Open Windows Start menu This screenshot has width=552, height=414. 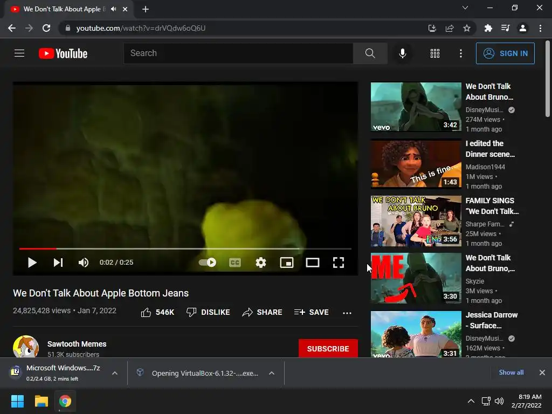pyautogui.click(x=17, y=401)
